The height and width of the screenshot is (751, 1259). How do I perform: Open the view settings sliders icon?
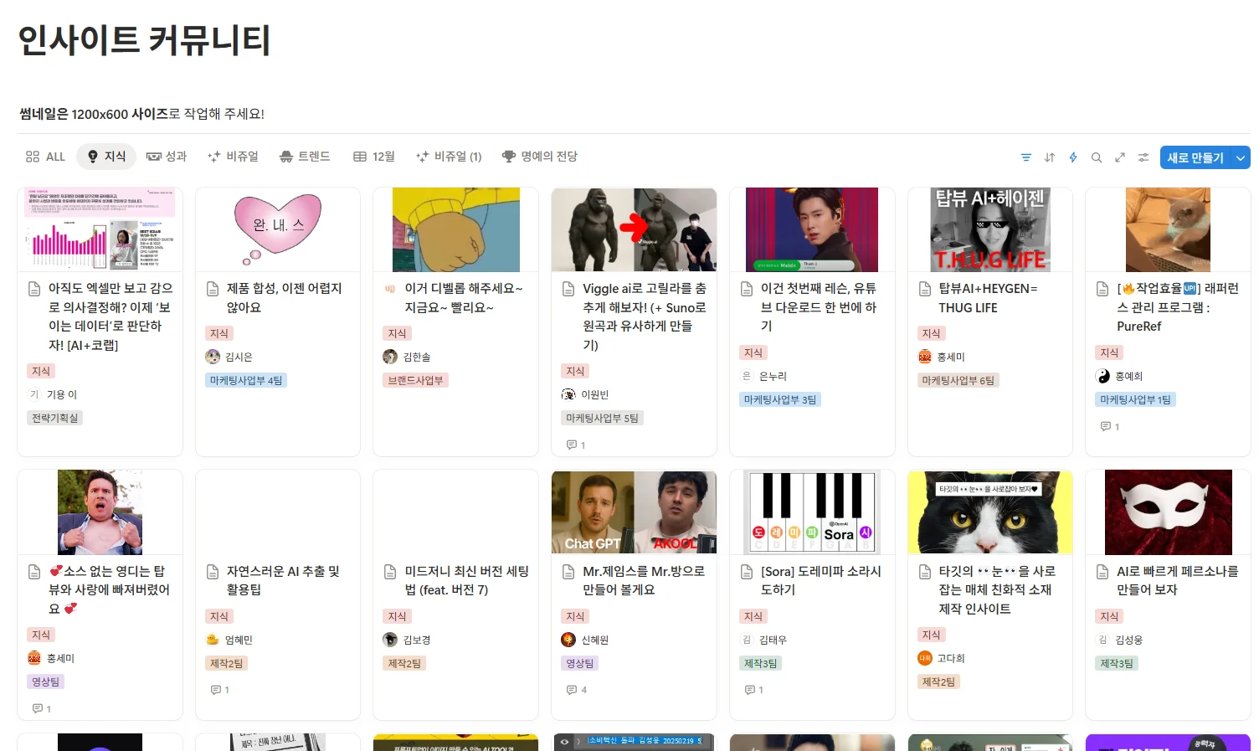(x=1143, y=157)
